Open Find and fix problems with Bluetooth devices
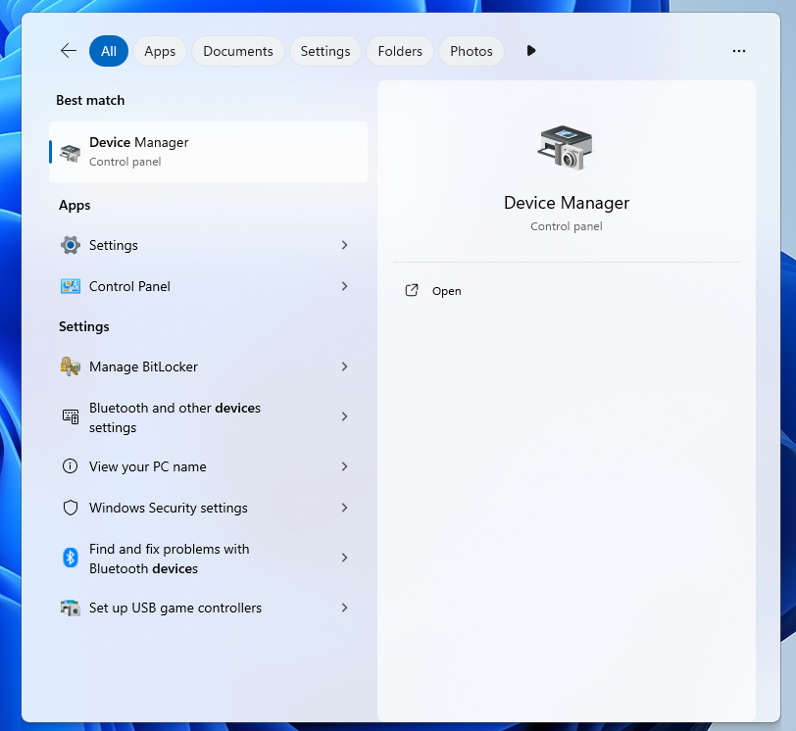 click(x=208, y=558)
